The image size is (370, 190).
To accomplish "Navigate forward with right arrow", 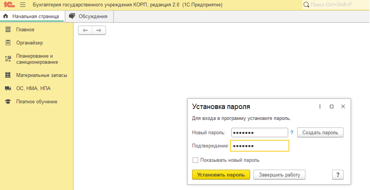I will click(99, 30).
